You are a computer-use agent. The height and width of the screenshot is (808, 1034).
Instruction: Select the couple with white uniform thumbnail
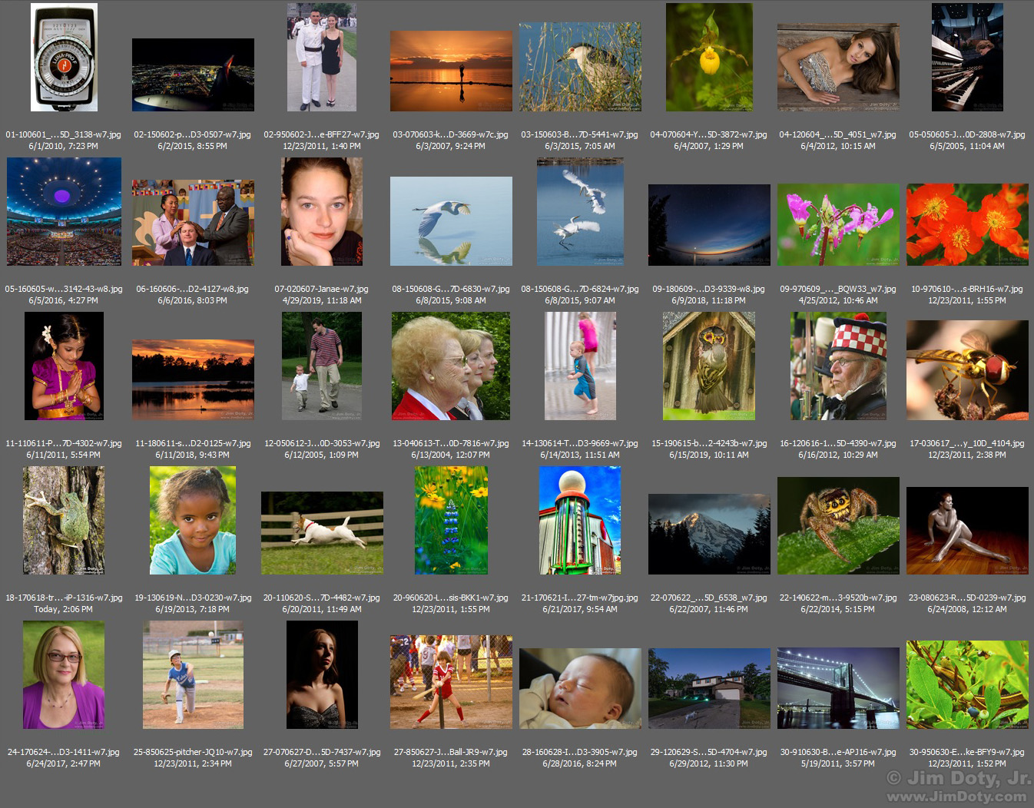click(322, 57)
